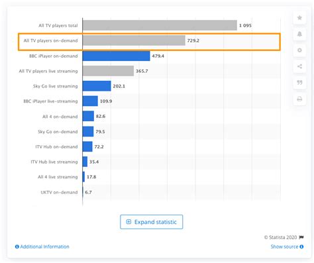Viewport: 314px width, 263px height.
Task: Click the share icon
Action: (299, 66)
